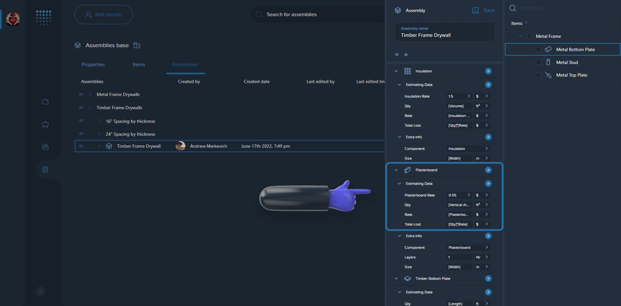Check the Metal Bottom Plate checkbox
Viewport: 621px width, 306px height.
click(539, 49)
